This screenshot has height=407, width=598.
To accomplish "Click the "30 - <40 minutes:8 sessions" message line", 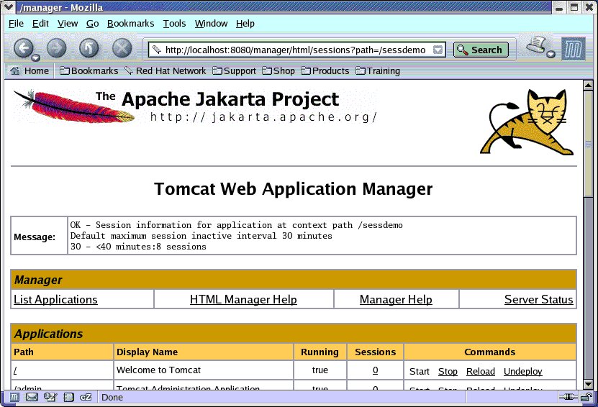I will (x=138, y=247).
